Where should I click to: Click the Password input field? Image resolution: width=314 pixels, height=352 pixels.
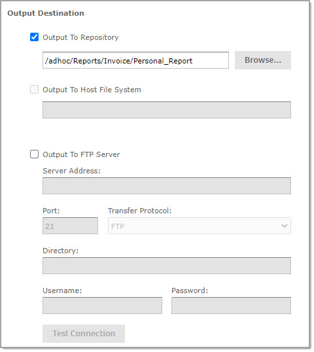point(231,306)
